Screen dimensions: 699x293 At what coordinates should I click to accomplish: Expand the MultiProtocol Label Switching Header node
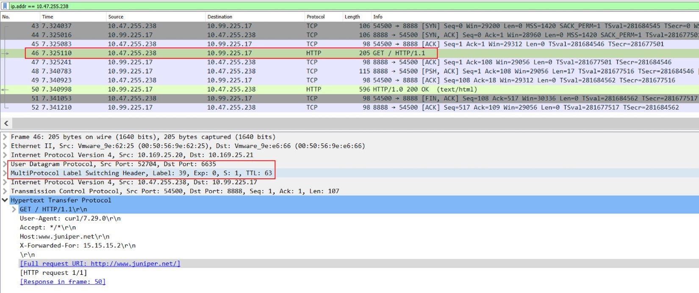5,173
